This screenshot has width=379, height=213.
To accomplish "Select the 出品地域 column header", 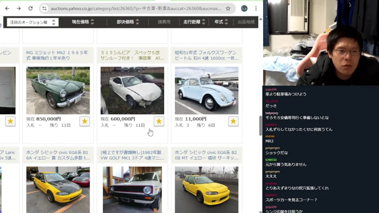I will (246, 22).
